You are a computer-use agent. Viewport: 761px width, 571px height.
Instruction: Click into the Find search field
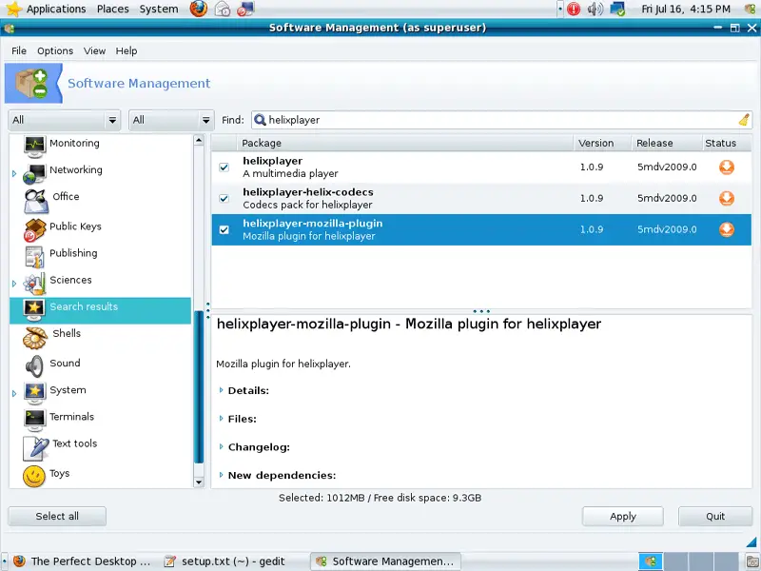tap(502, 120)
